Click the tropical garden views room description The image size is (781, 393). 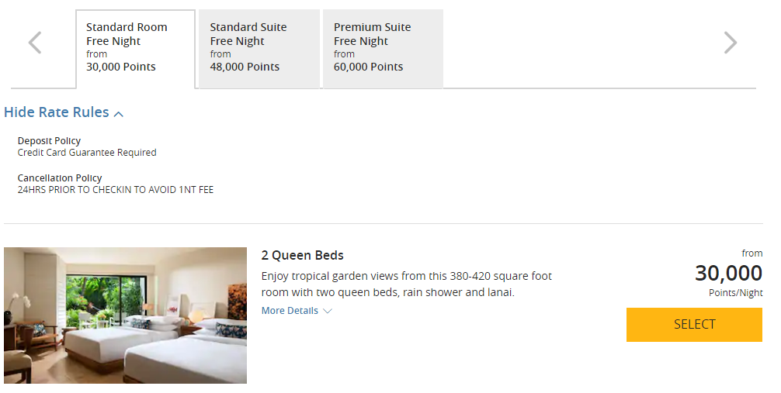tap(407, 284)
